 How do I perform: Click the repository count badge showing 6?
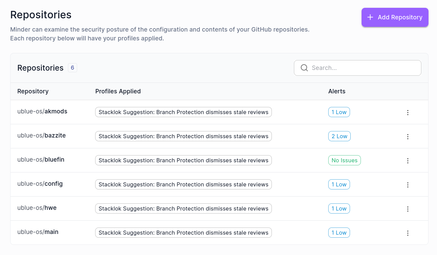[72, 68]
